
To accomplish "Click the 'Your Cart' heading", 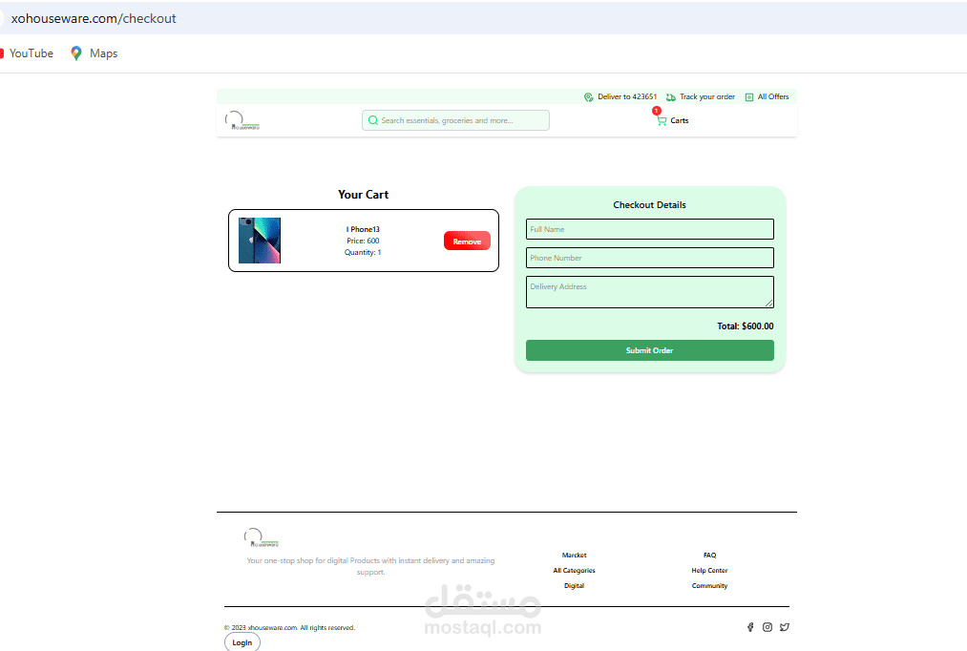I will tap(364, 195).
